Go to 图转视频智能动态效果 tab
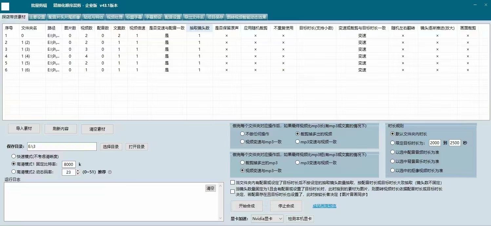This screenshot has width=491, height=226. [246, 17]
